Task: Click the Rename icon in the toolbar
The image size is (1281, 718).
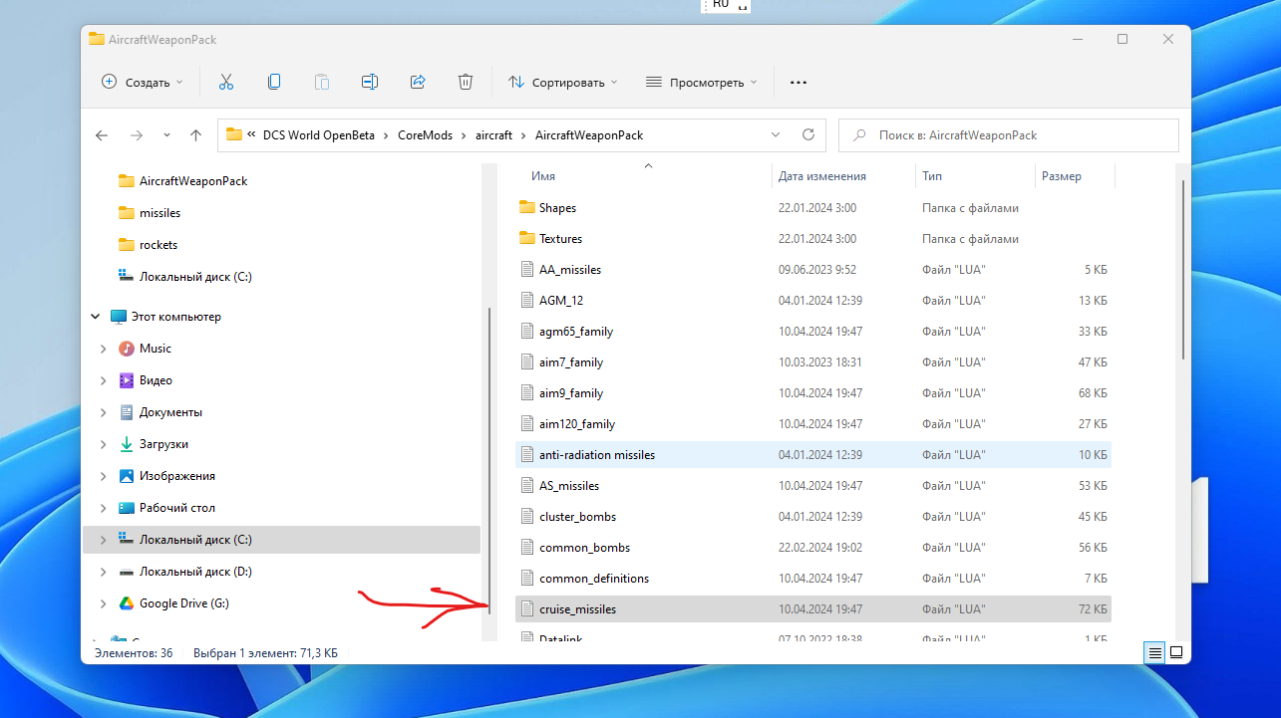Action: (x=370, y=82)
